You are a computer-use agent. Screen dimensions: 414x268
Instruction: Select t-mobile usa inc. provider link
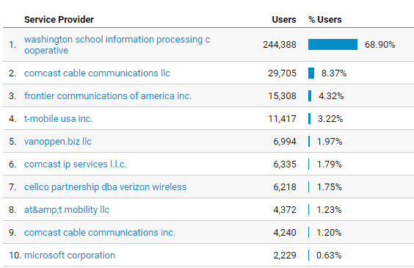(x=59, y=118)
